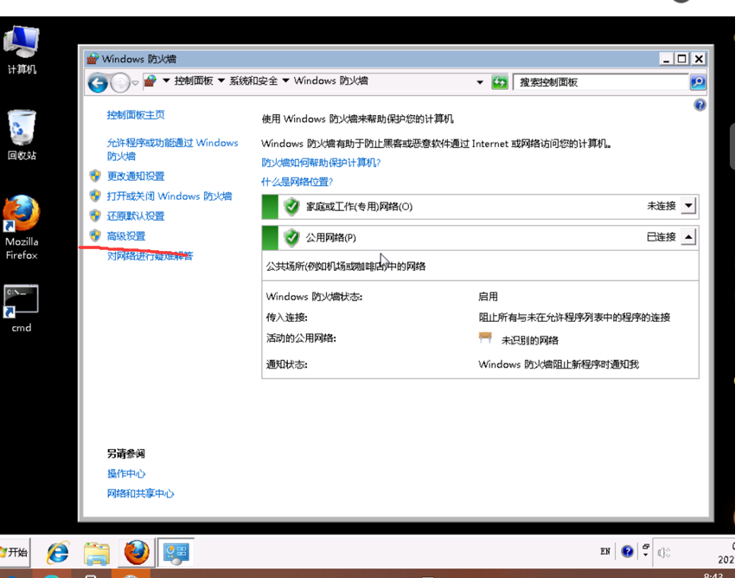Click 未连接 status text
Screen dimensions: 748x578
click(662, 206)
